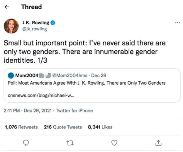View the 216 Quote Tweets
Screen dimensions: 183x152
(x=63, y=127)
